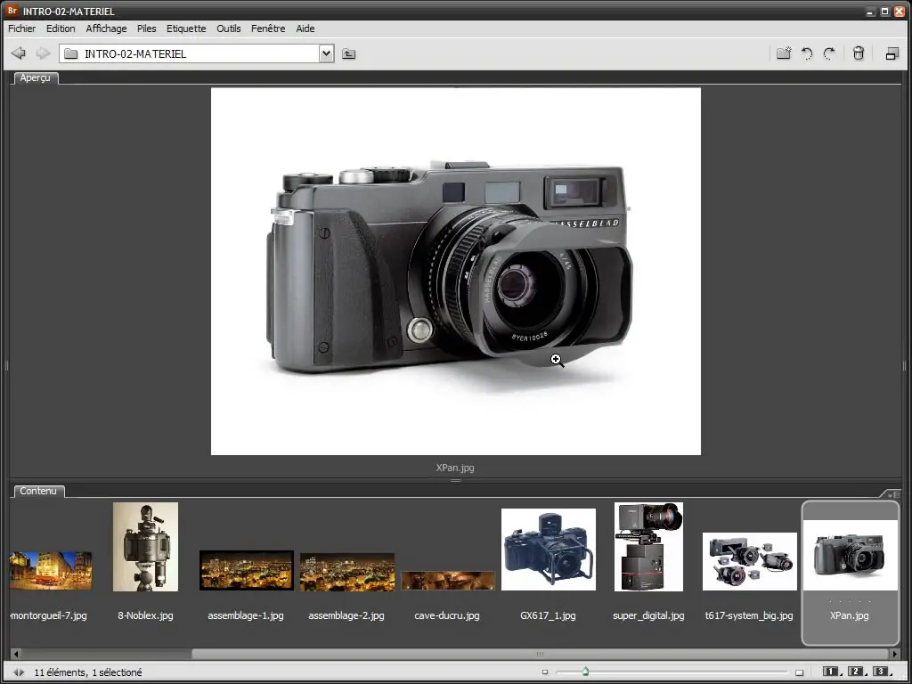Viewport: 912px width, 684px height.
Task: Switch to workspace 1 button
Action: coord(831,672)
